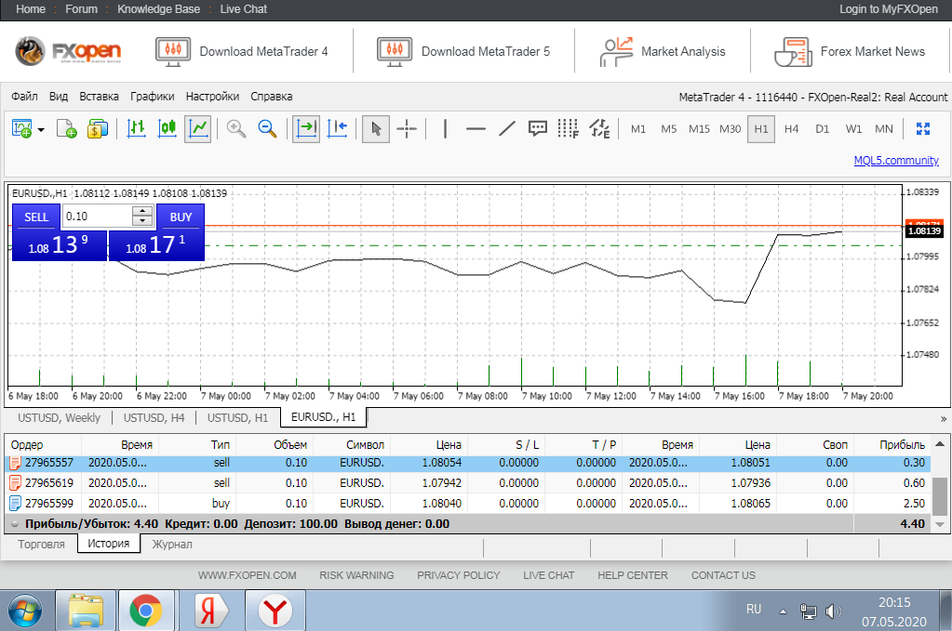Open the Настройки menu
Image resolution: width=952 pixels, height=631 pixels.
(x=212, y=97)
